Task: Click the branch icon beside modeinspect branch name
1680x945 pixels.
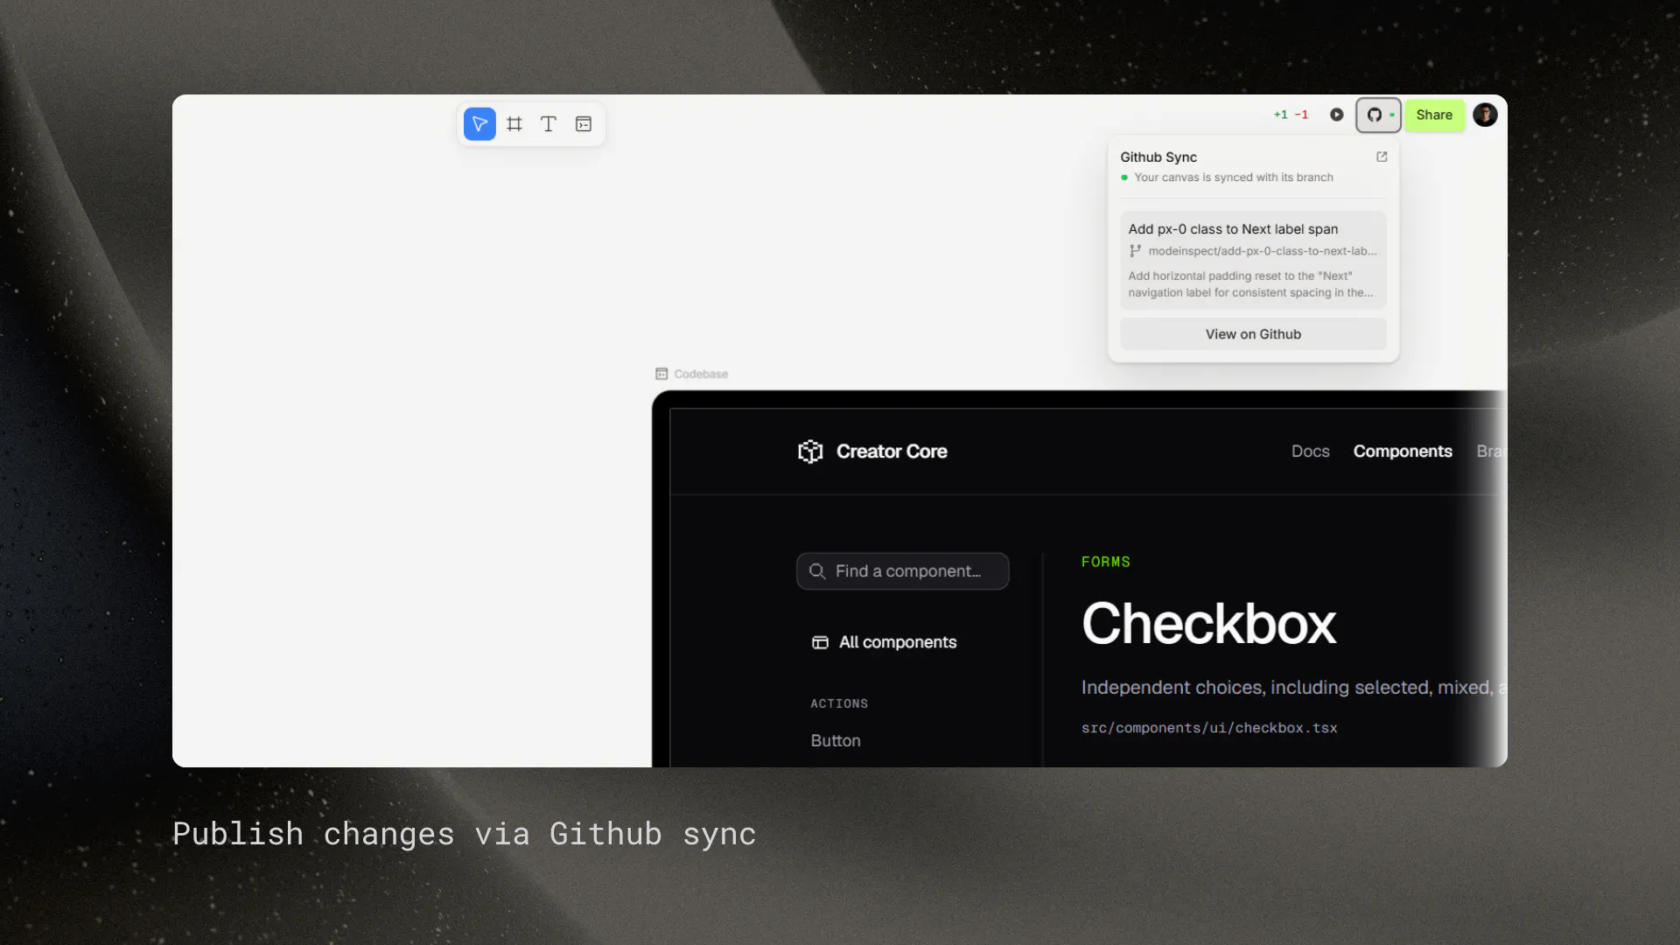Action: pyautogui.click(x=1135, y=251)
